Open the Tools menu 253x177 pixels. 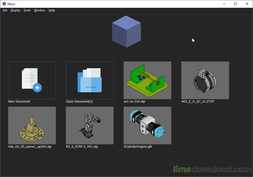point(27,10)
